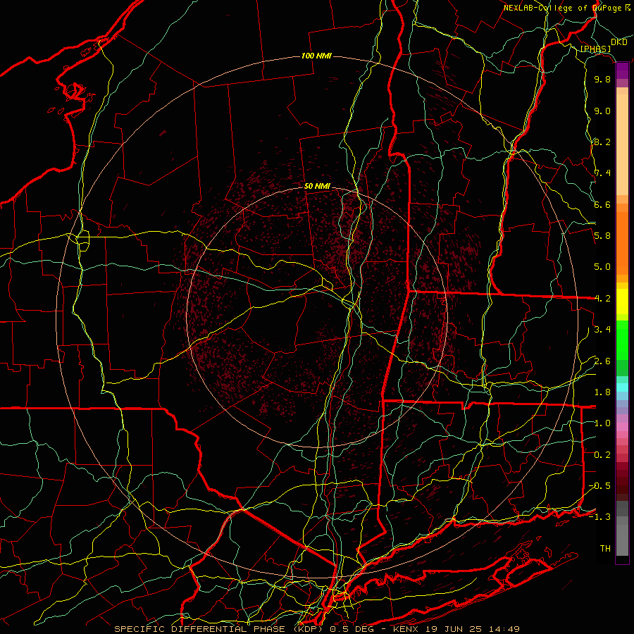Click the 3.4 scale value label

[602, 330]
